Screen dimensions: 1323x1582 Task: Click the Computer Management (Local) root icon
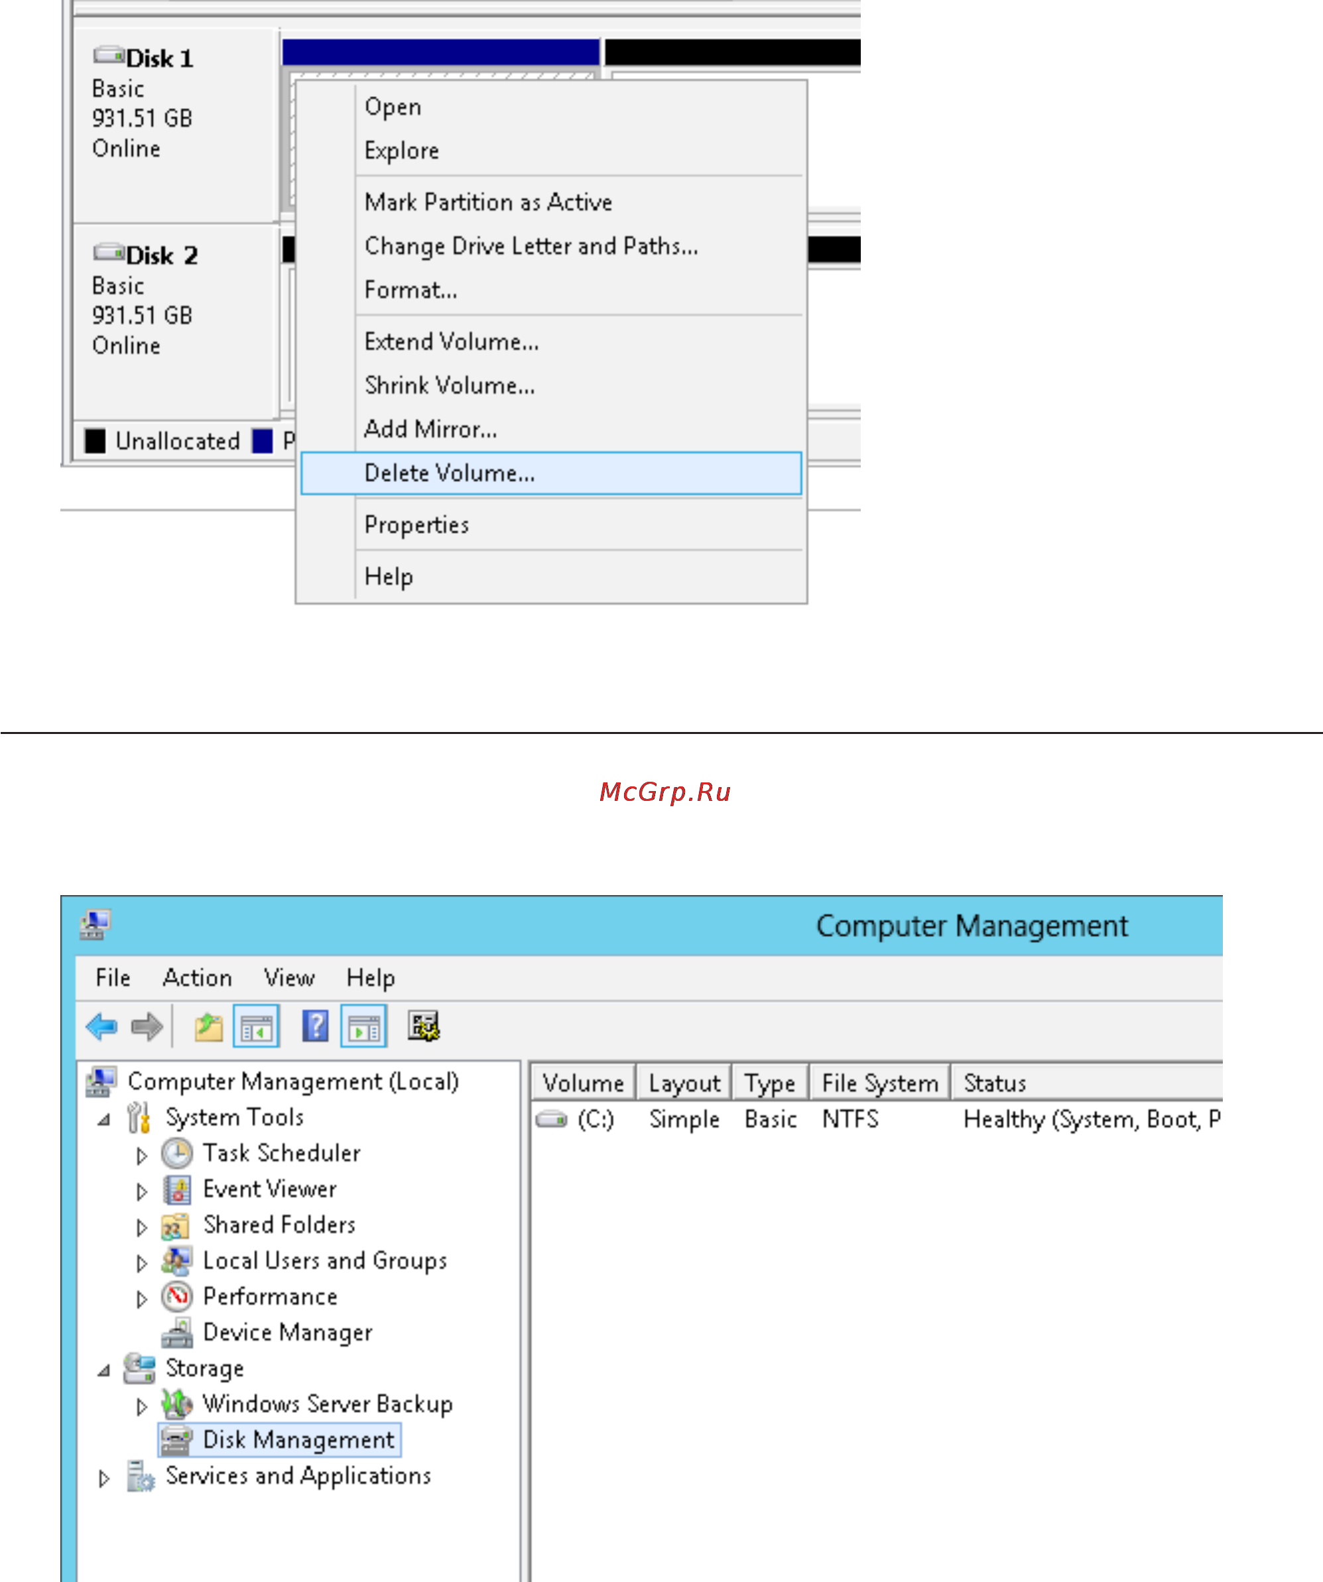101,1082
